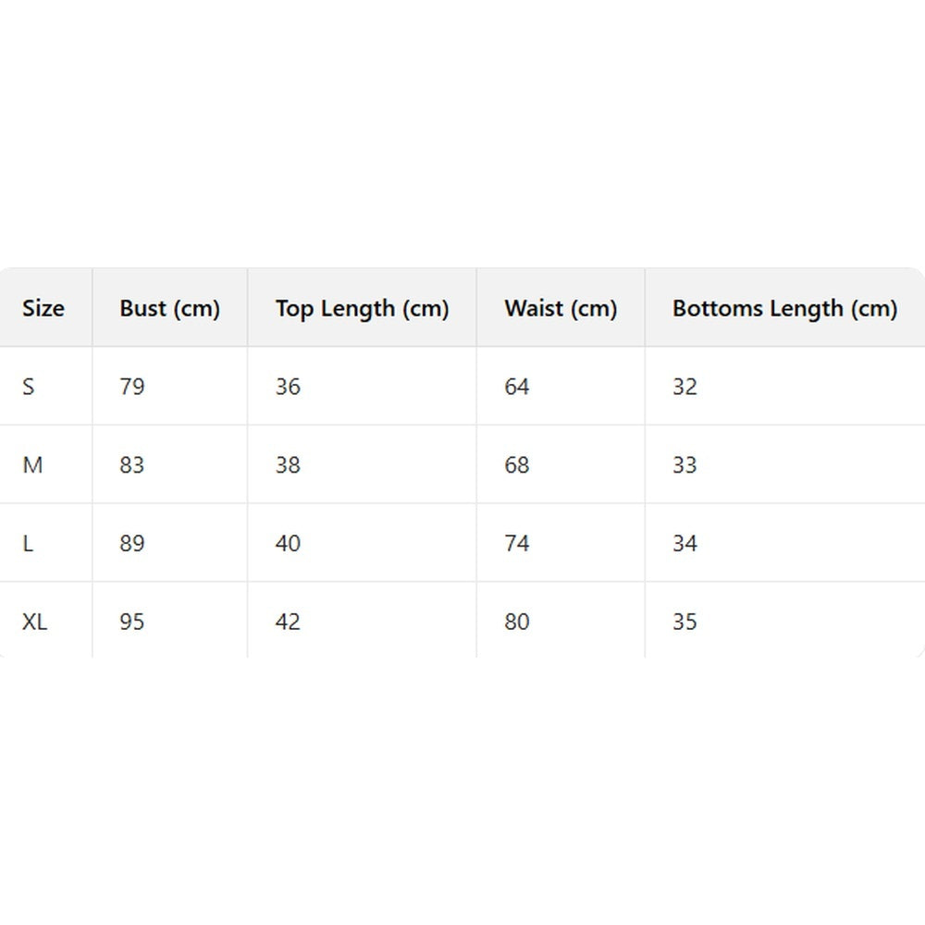The width and height of the screenshot is (925, 925).
Task: Select the Bottoms Length (cm) header
Action: pos(784,308)
